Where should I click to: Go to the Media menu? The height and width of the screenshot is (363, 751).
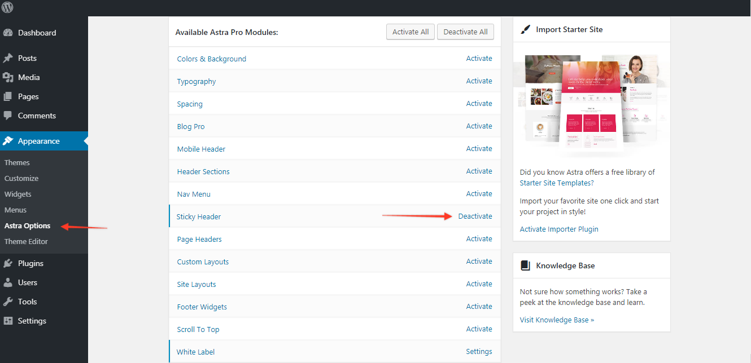click(x=44, y=77)
